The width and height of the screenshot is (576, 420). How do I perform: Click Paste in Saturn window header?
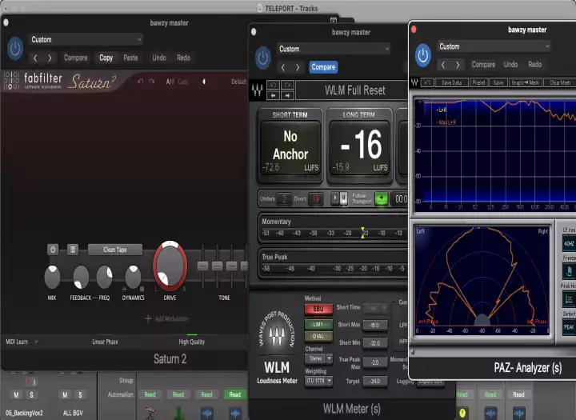[x=130, y=58]
